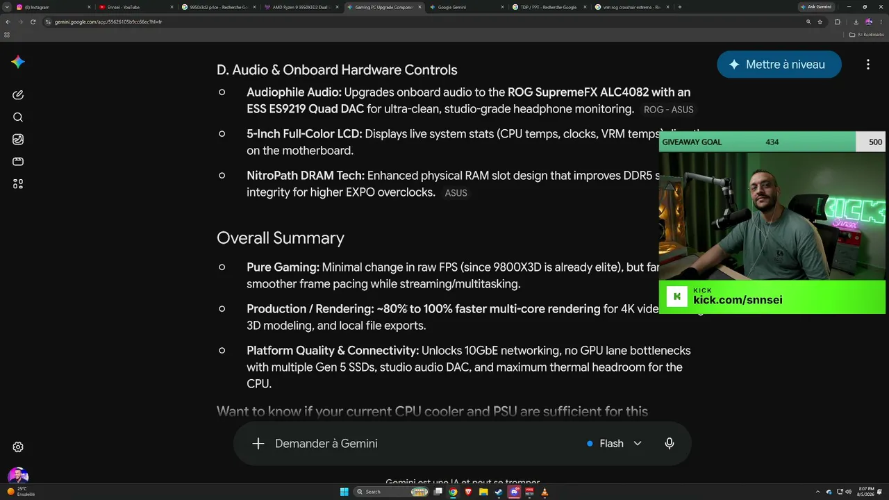Reload the current Gemini page

coord(33,22)
